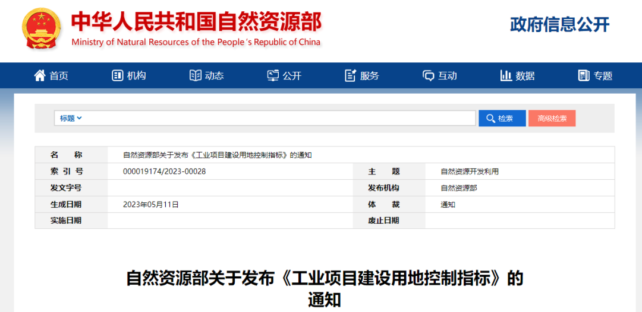This screenshot has width=642, height=312.
Task: Click the 政府信息公开 header link
Action: pos(559,24)
